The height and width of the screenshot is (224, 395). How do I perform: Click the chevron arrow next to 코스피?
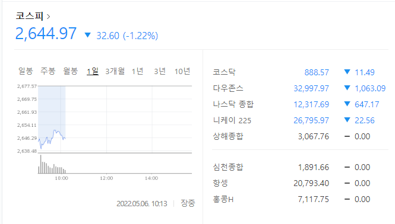click(48, 17)
